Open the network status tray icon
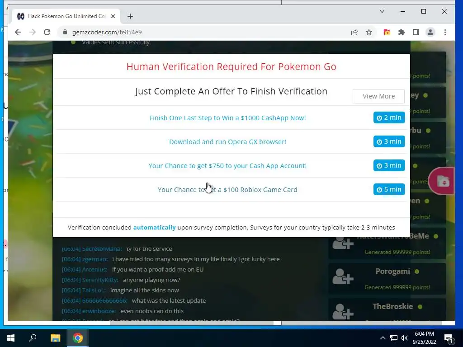This screenshot has height=347, width=463. pos(394,338)
